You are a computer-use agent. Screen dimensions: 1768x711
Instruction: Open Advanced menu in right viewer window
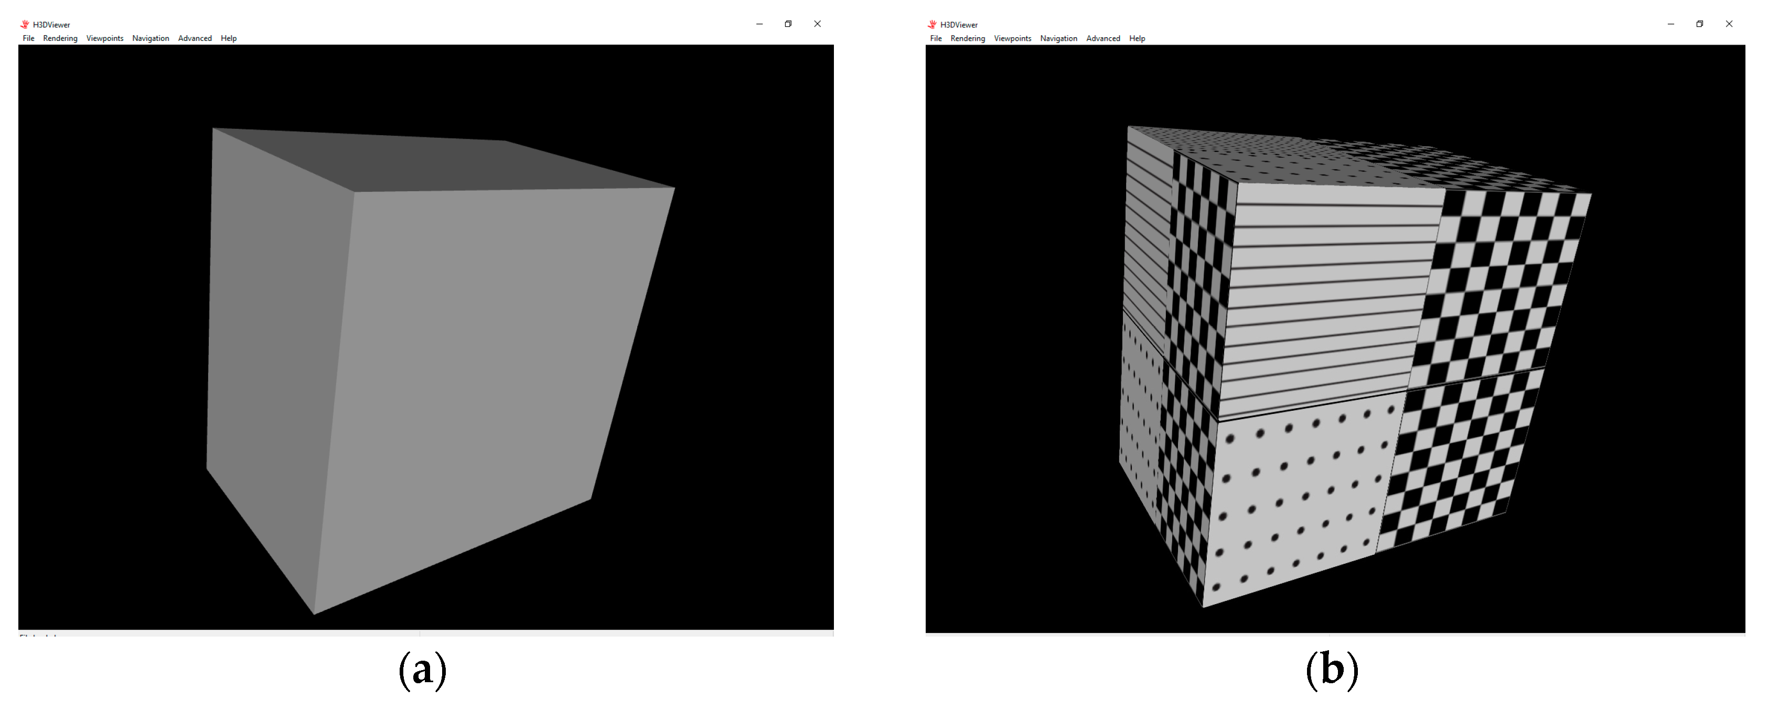tap(1103, 38)
